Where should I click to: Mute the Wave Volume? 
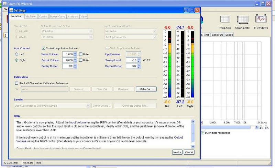(80, 54)
